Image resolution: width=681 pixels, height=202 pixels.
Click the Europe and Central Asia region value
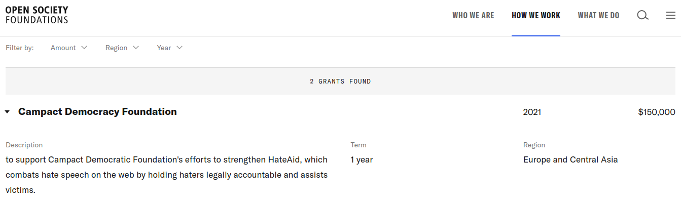point(570,159)
